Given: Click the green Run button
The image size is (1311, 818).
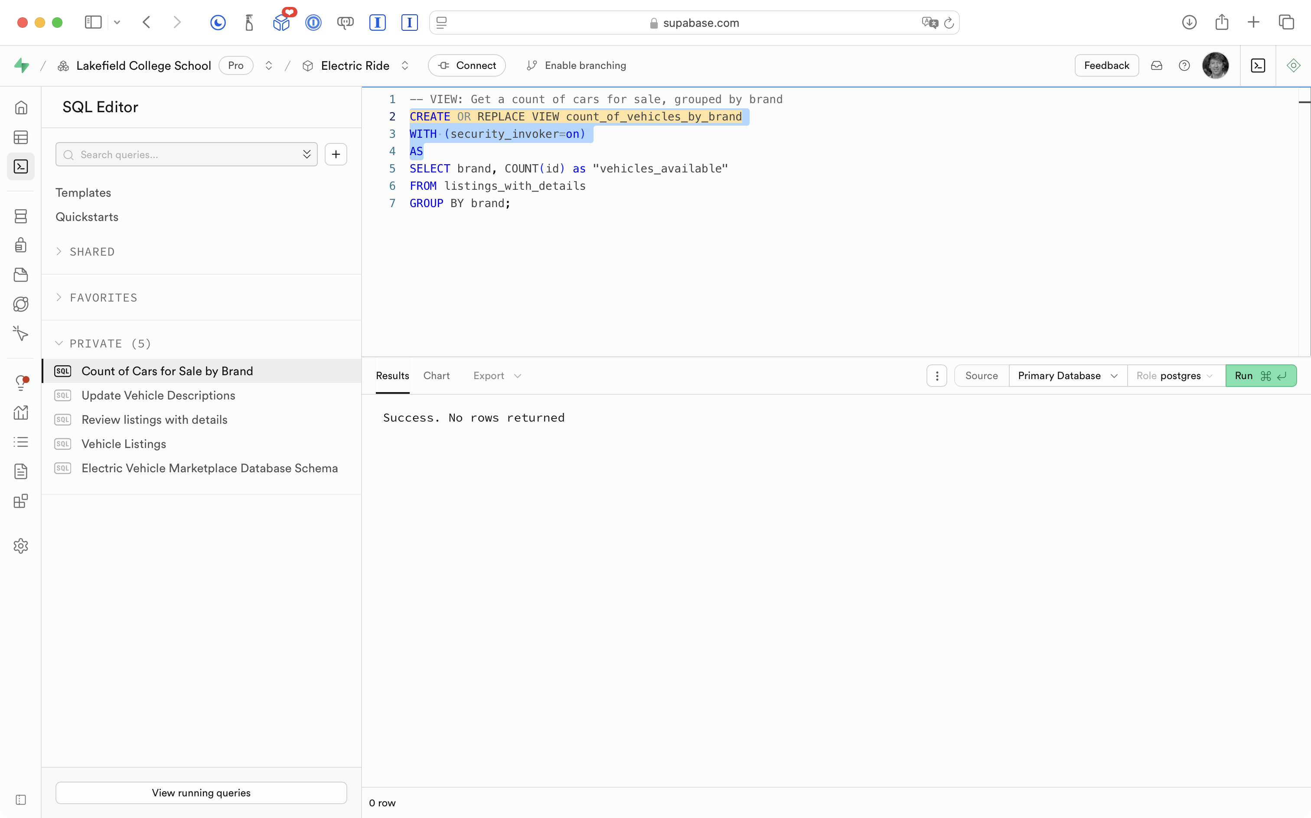Looking at the screenshot, I should pos(1259,376).
